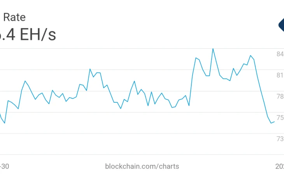Click the 78 y-axis label
This screenshot has width=284, height=179.
click(x=280, y=97)
